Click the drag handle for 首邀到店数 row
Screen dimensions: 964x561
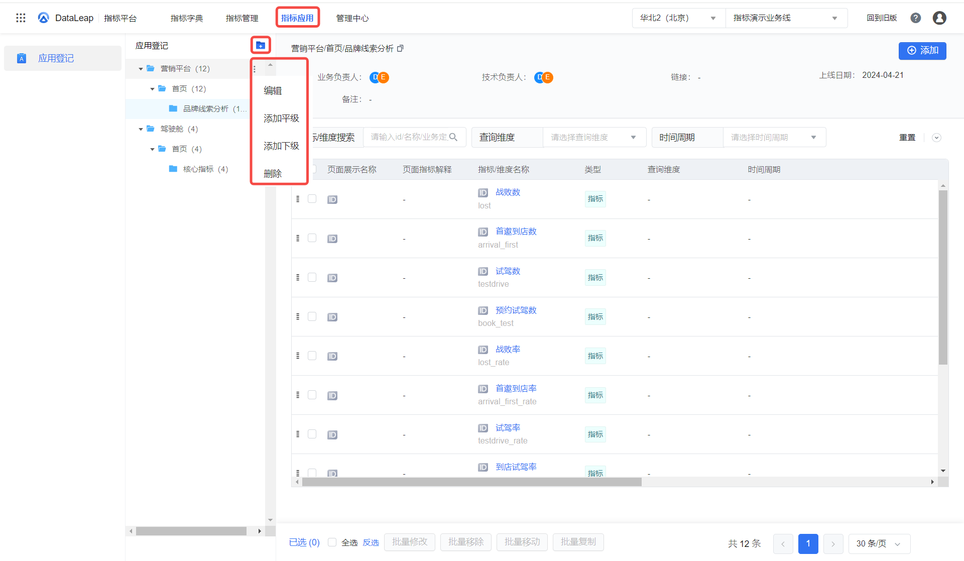[x=298, y=238]
